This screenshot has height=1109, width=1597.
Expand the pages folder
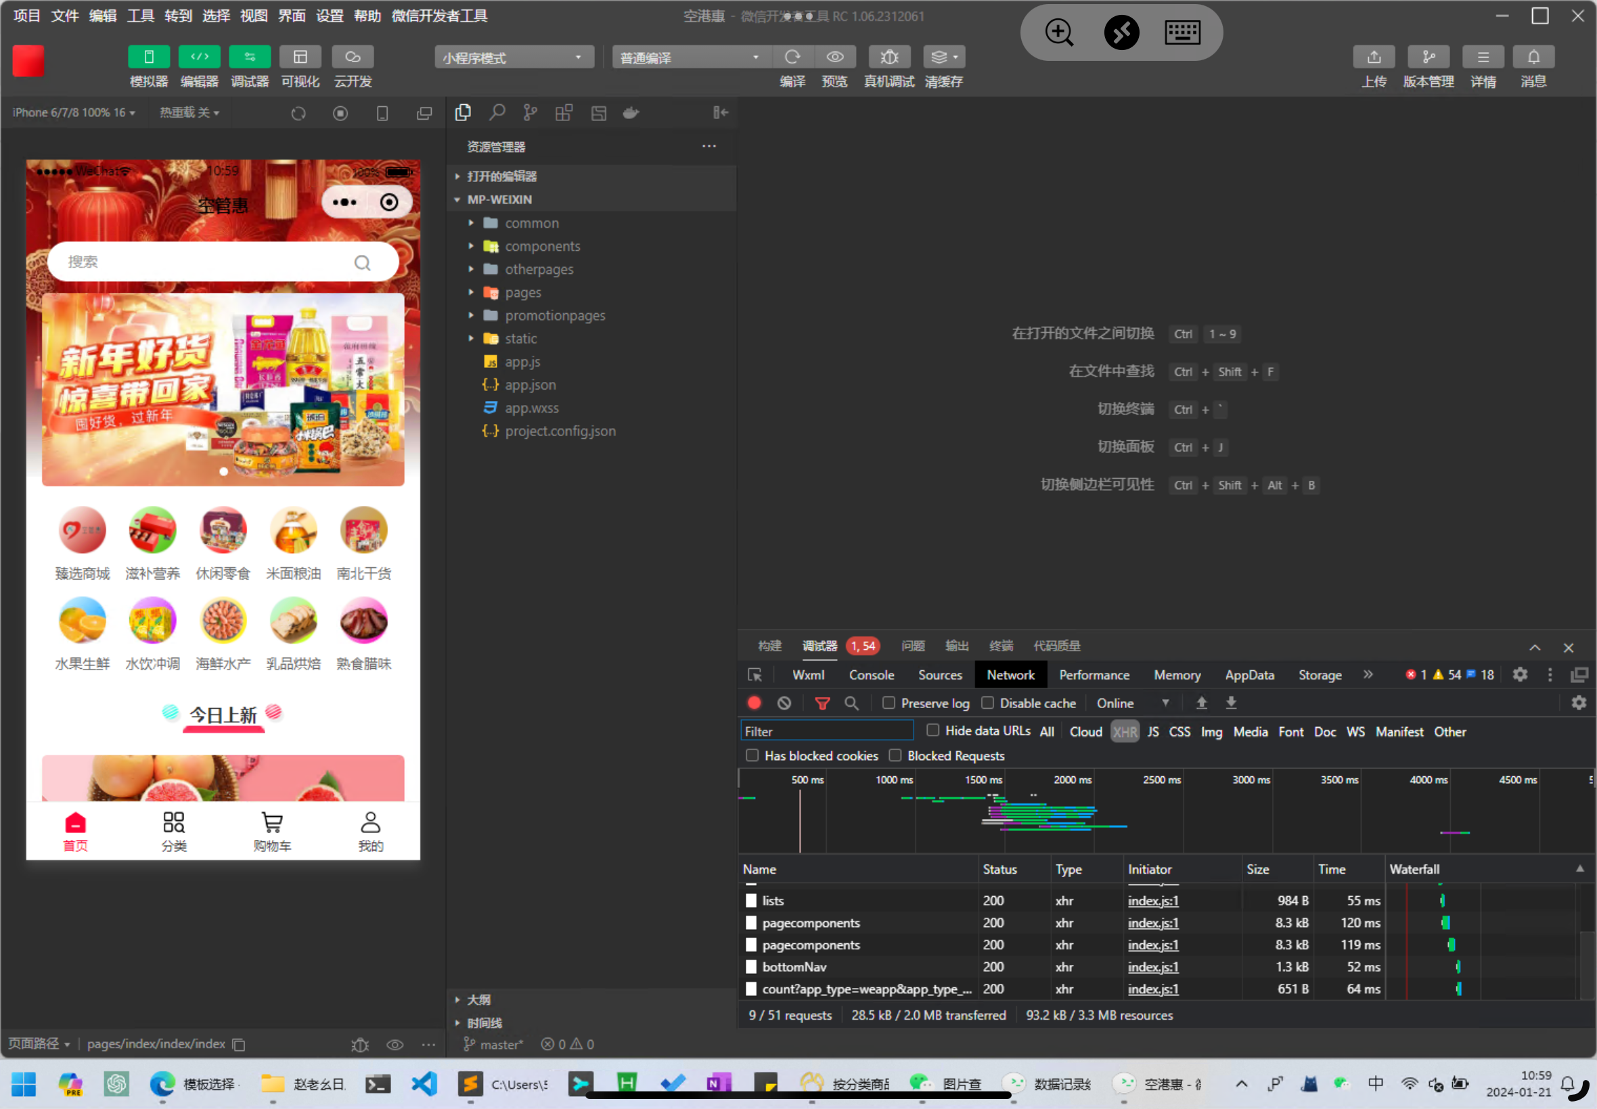click(x=523, y=293)
